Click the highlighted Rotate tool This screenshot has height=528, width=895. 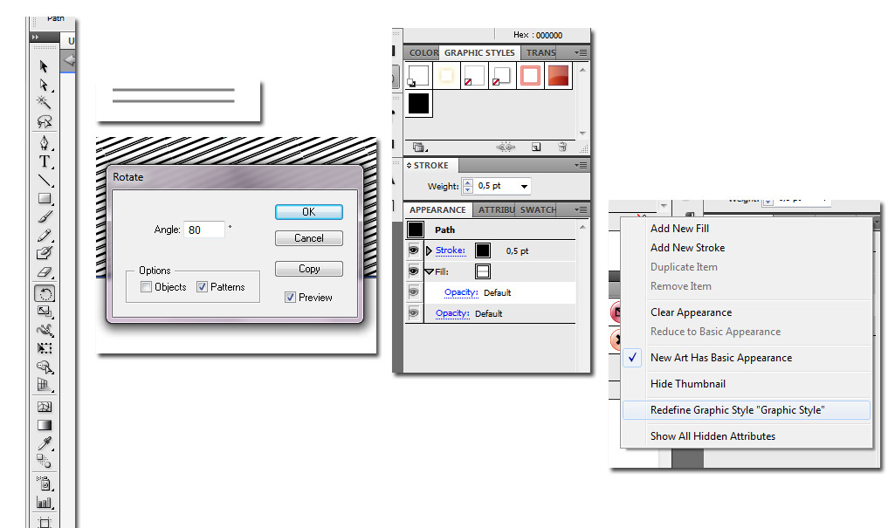coord(45,293)
